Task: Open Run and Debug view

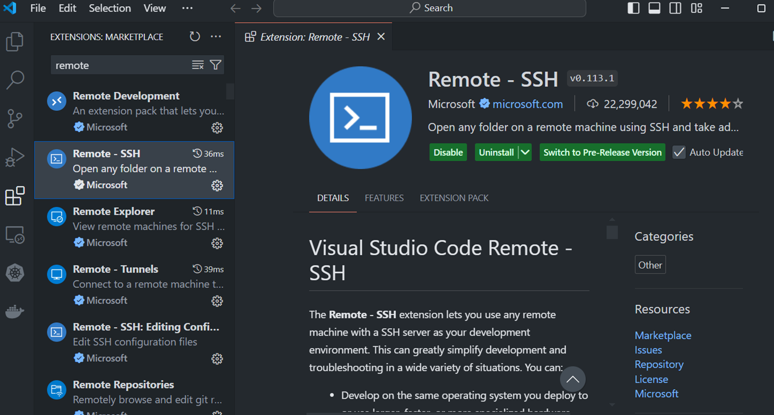Action: coord(15,157)
